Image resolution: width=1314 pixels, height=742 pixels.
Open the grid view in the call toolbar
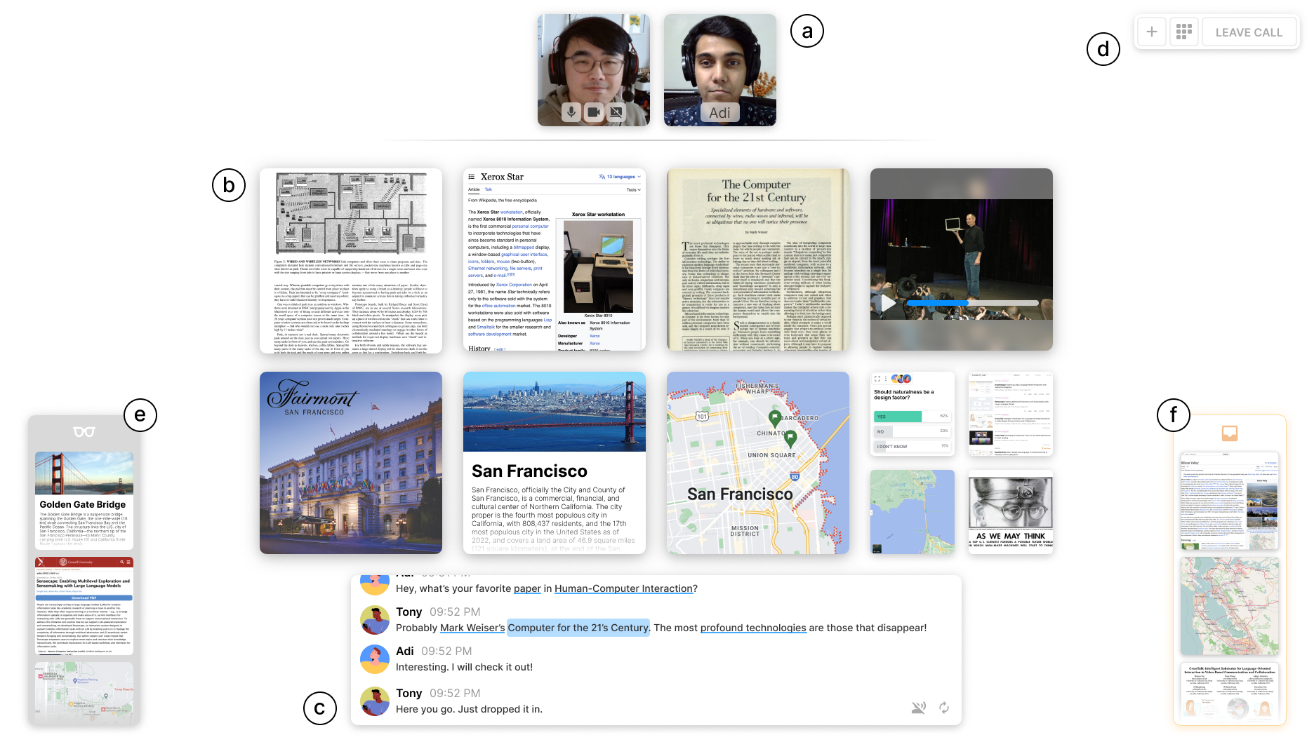(x=1184, y=32)
